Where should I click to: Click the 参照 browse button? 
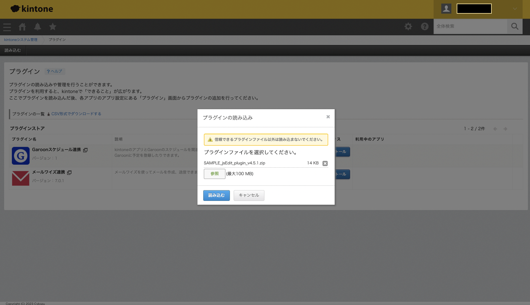[x=214, y=174]
